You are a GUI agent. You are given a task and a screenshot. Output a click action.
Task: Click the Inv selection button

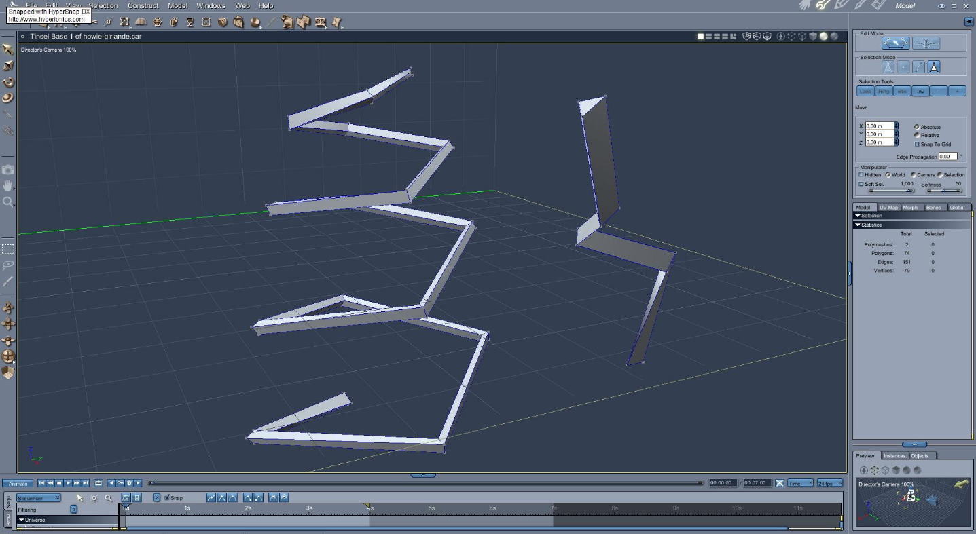[x=920, y=91]
